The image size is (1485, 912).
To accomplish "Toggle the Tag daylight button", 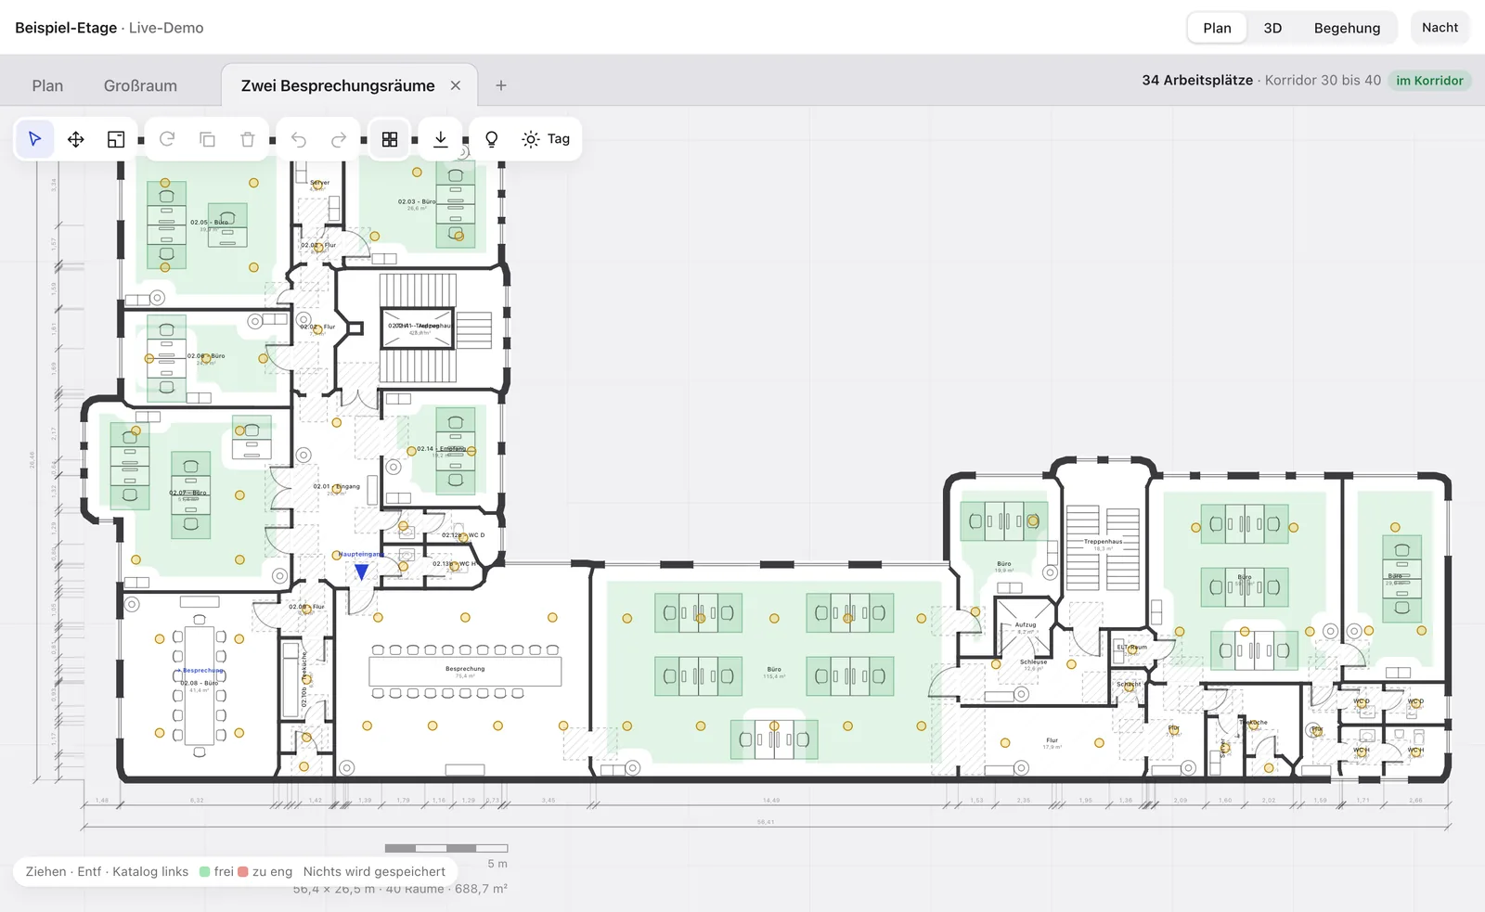I will [x=546, y=139].
